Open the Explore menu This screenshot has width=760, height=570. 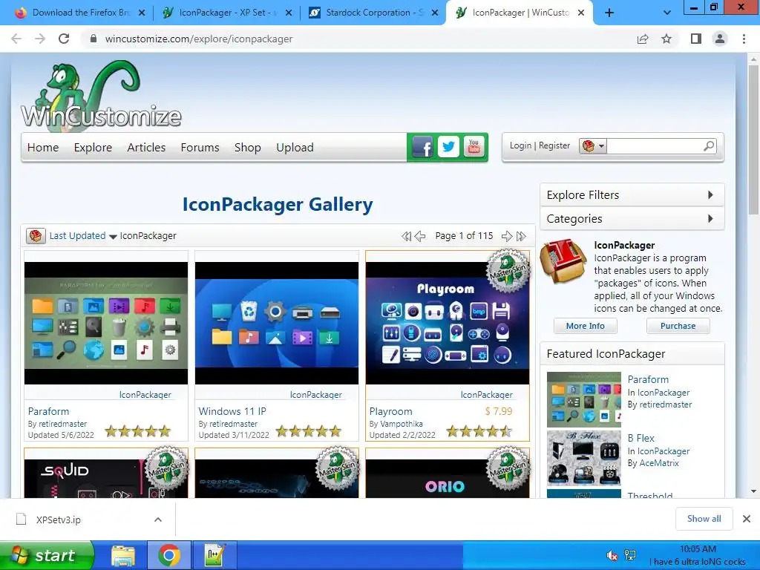tap(93, 148)
